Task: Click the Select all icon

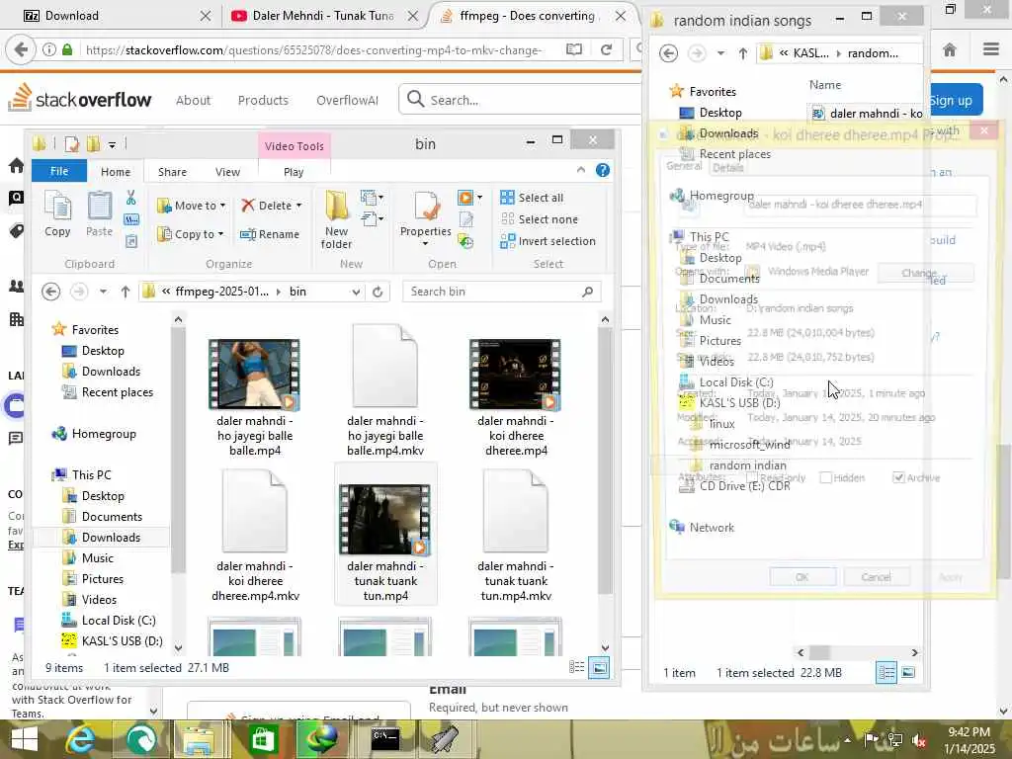Action: [508, 198]
